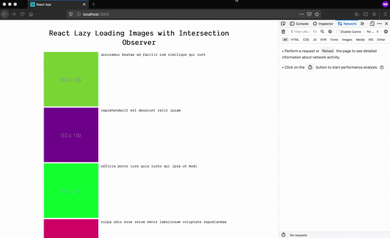The height and width of the screenshot is (238, 390).
Task: Open Firefox account icon
Action: point(374,14)
